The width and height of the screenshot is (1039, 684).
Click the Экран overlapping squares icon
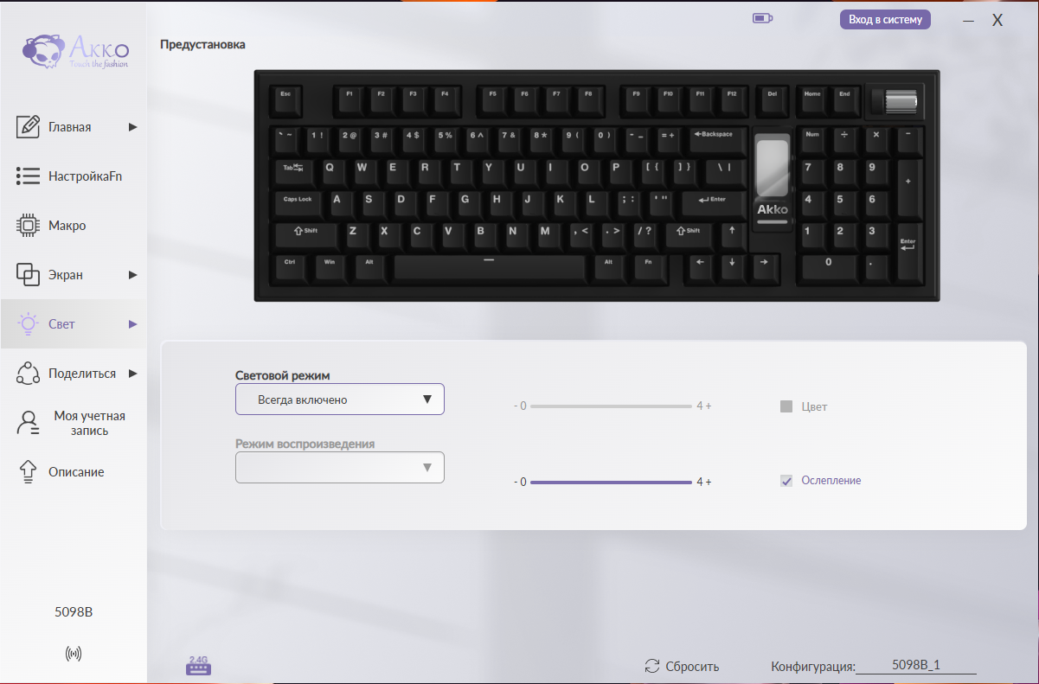[x=29, y=275]
